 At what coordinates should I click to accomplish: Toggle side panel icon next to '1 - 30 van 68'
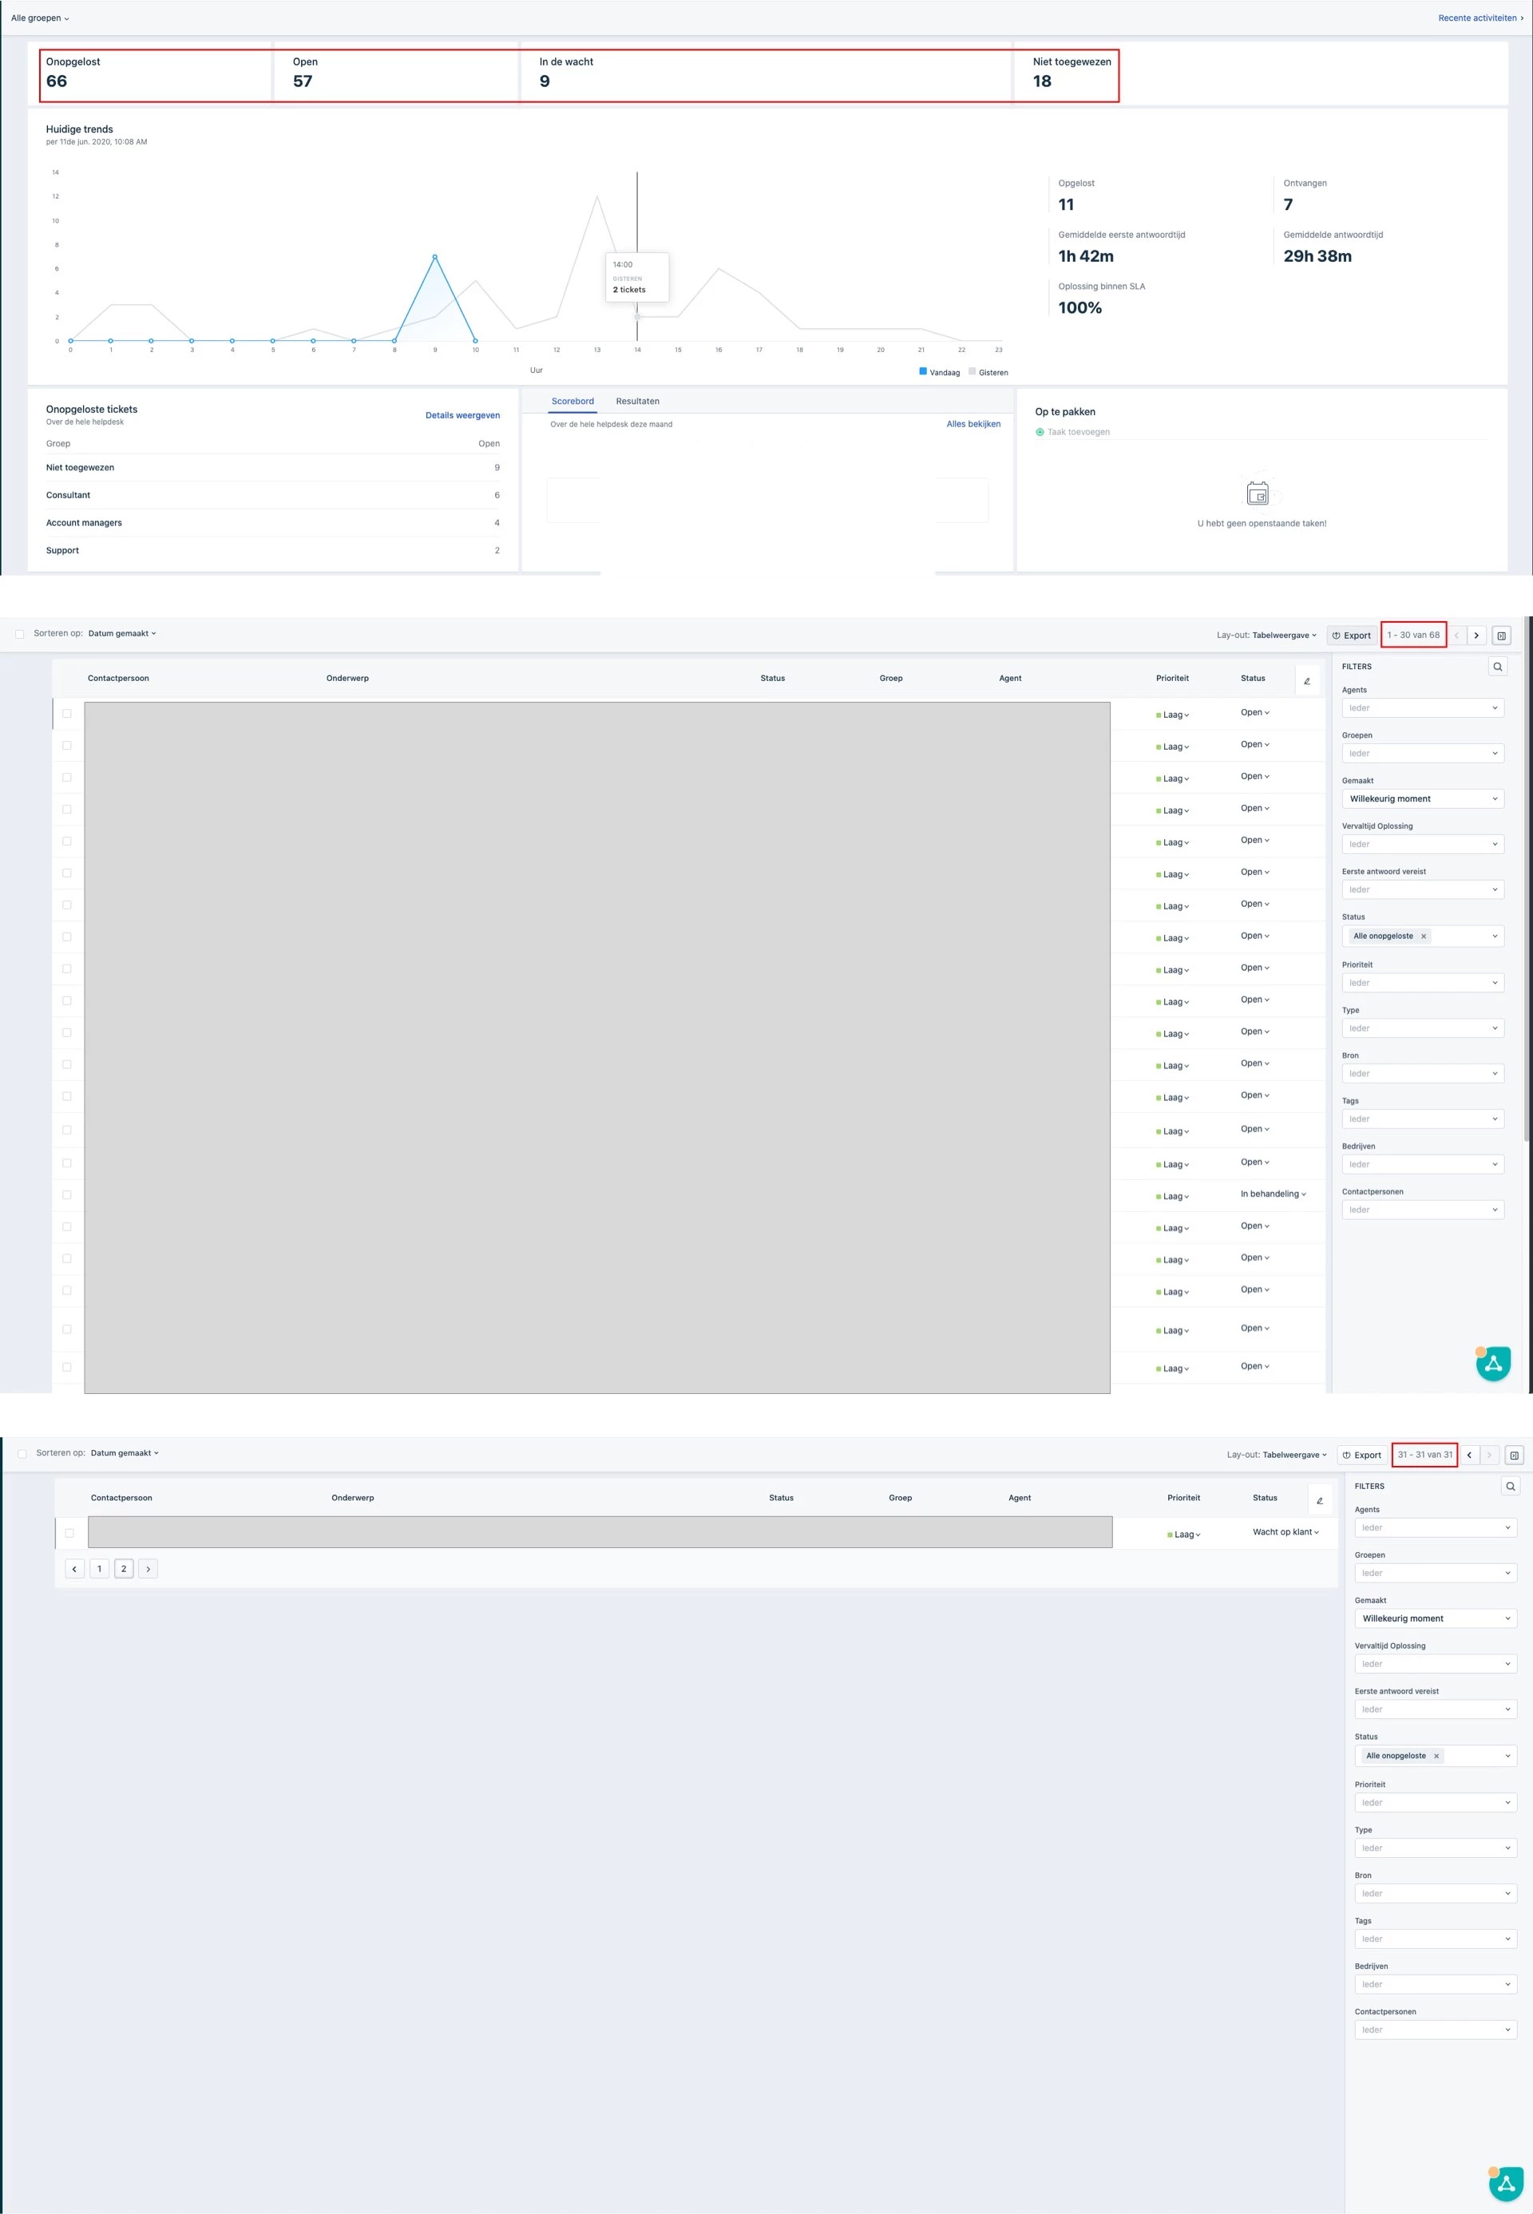pos(1501,636)
